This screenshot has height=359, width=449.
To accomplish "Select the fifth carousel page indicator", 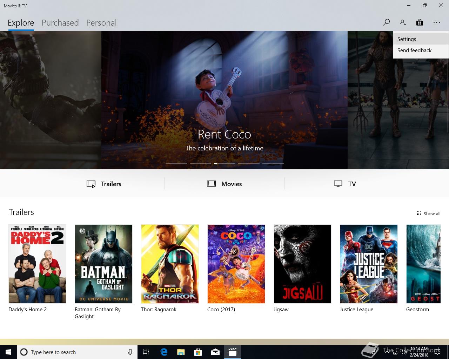I will [273, 163].
